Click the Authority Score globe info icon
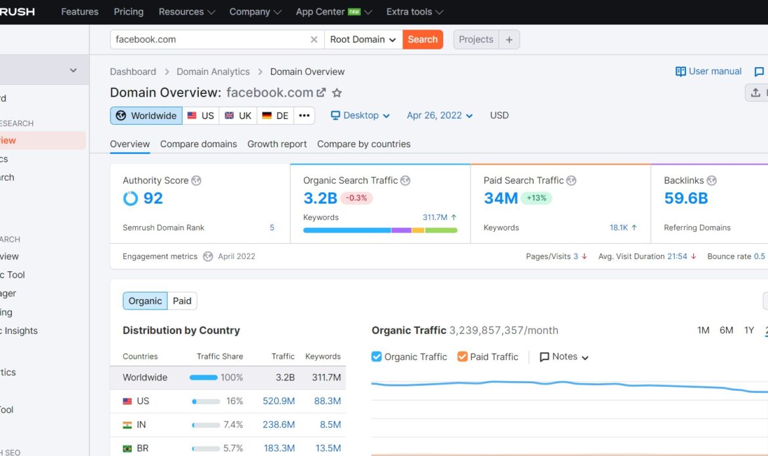The height and width of the screenshot is (456, 768). point(196,181)
